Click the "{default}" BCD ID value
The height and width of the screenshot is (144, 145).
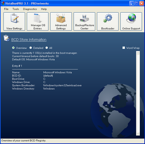click(48, 76)
